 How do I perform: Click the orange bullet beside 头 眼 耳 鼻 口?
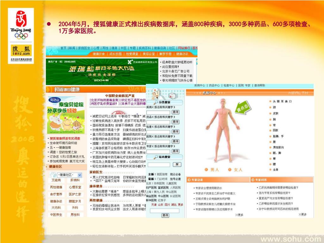pos(270,102)
